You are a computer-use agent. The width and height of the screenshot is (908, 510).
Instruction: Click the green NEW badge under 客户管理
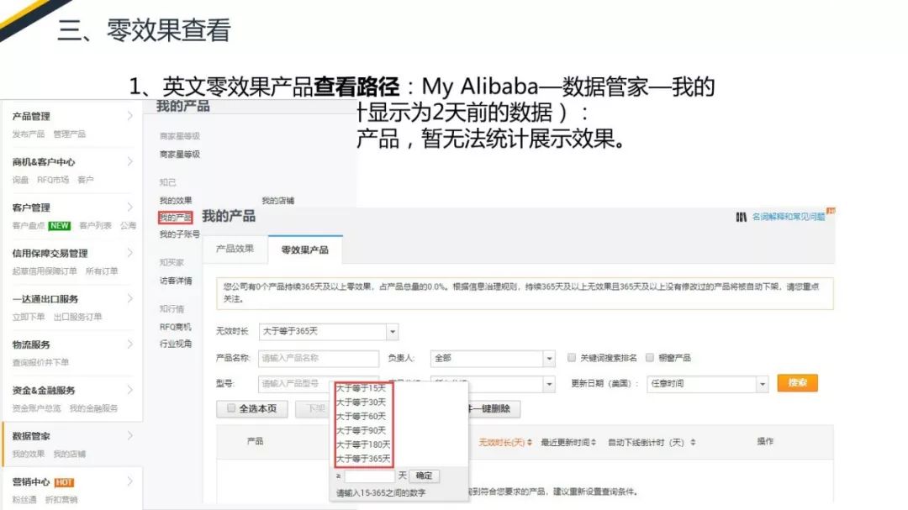59,225
